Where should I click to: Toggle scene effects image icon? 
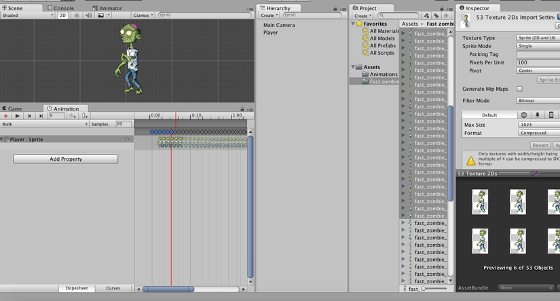tap(100, 16)
